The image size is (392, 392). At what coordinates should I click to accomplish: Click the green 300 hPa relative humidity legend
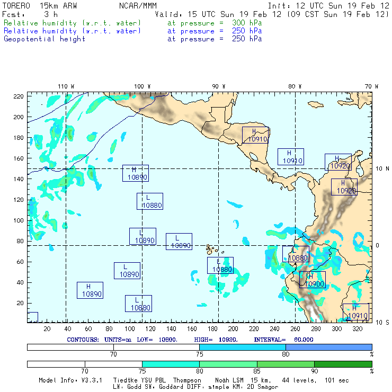(x=73, y=23)
